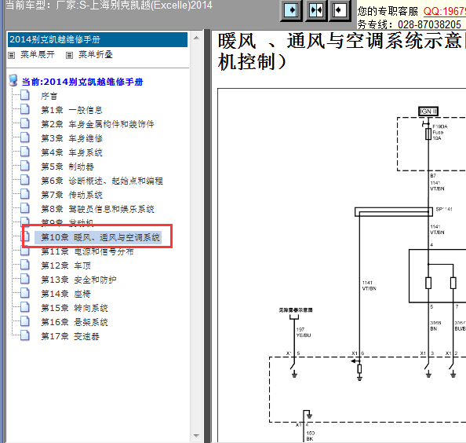Click the page icon for 第3章 车身维修
The height and width of the screenshot is (443, 466).
point(25,137)
